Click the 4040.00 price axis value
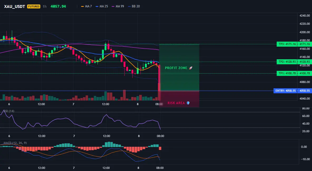Screen dimensions: 312x171 tap(305, 99)
